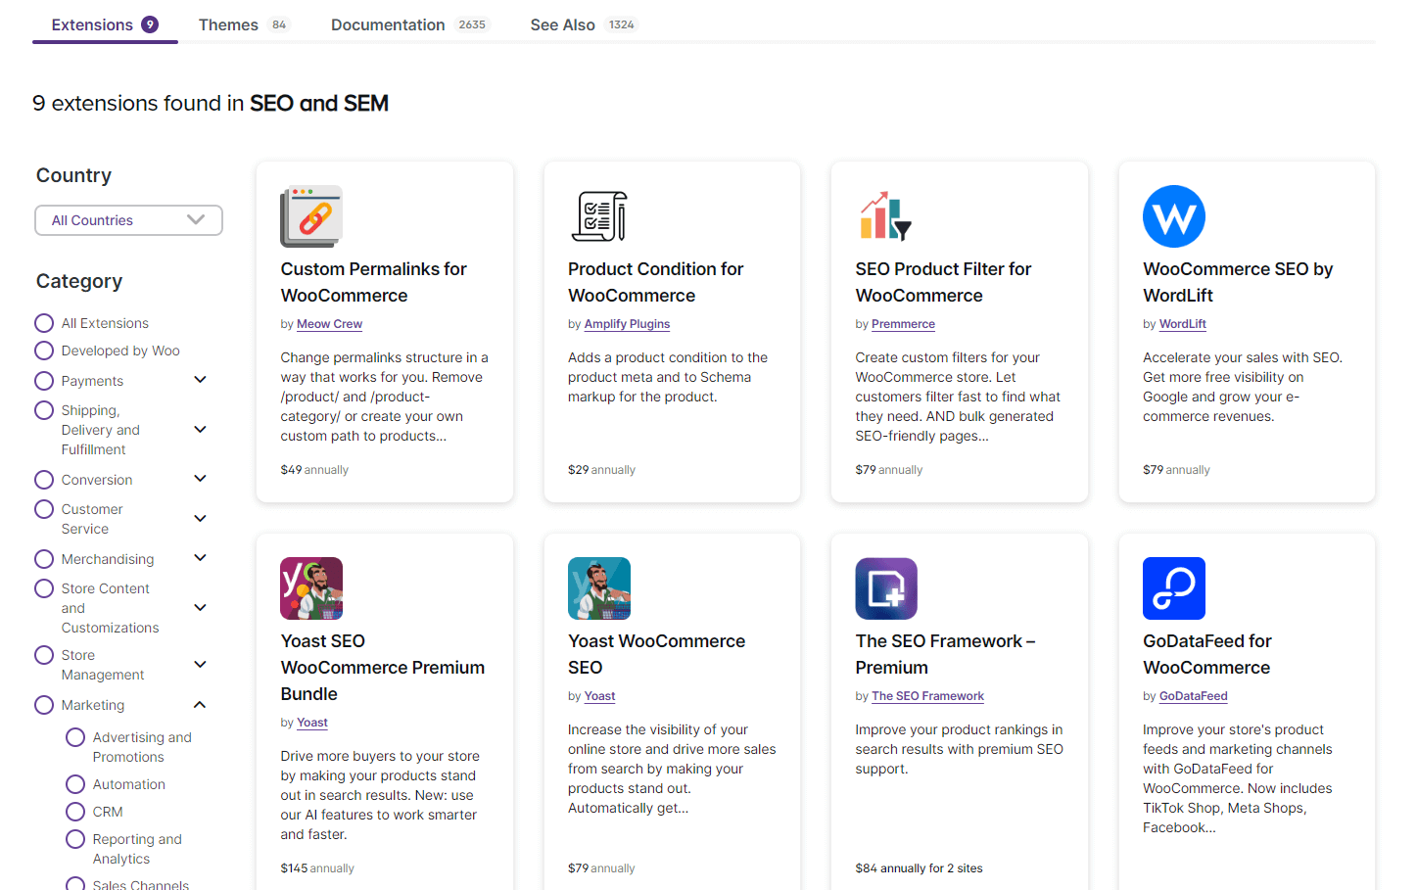The height and width of the screenshot is (890, 1417).
Task: Select Store Content and Customizations radio
Action: point(44,588)
